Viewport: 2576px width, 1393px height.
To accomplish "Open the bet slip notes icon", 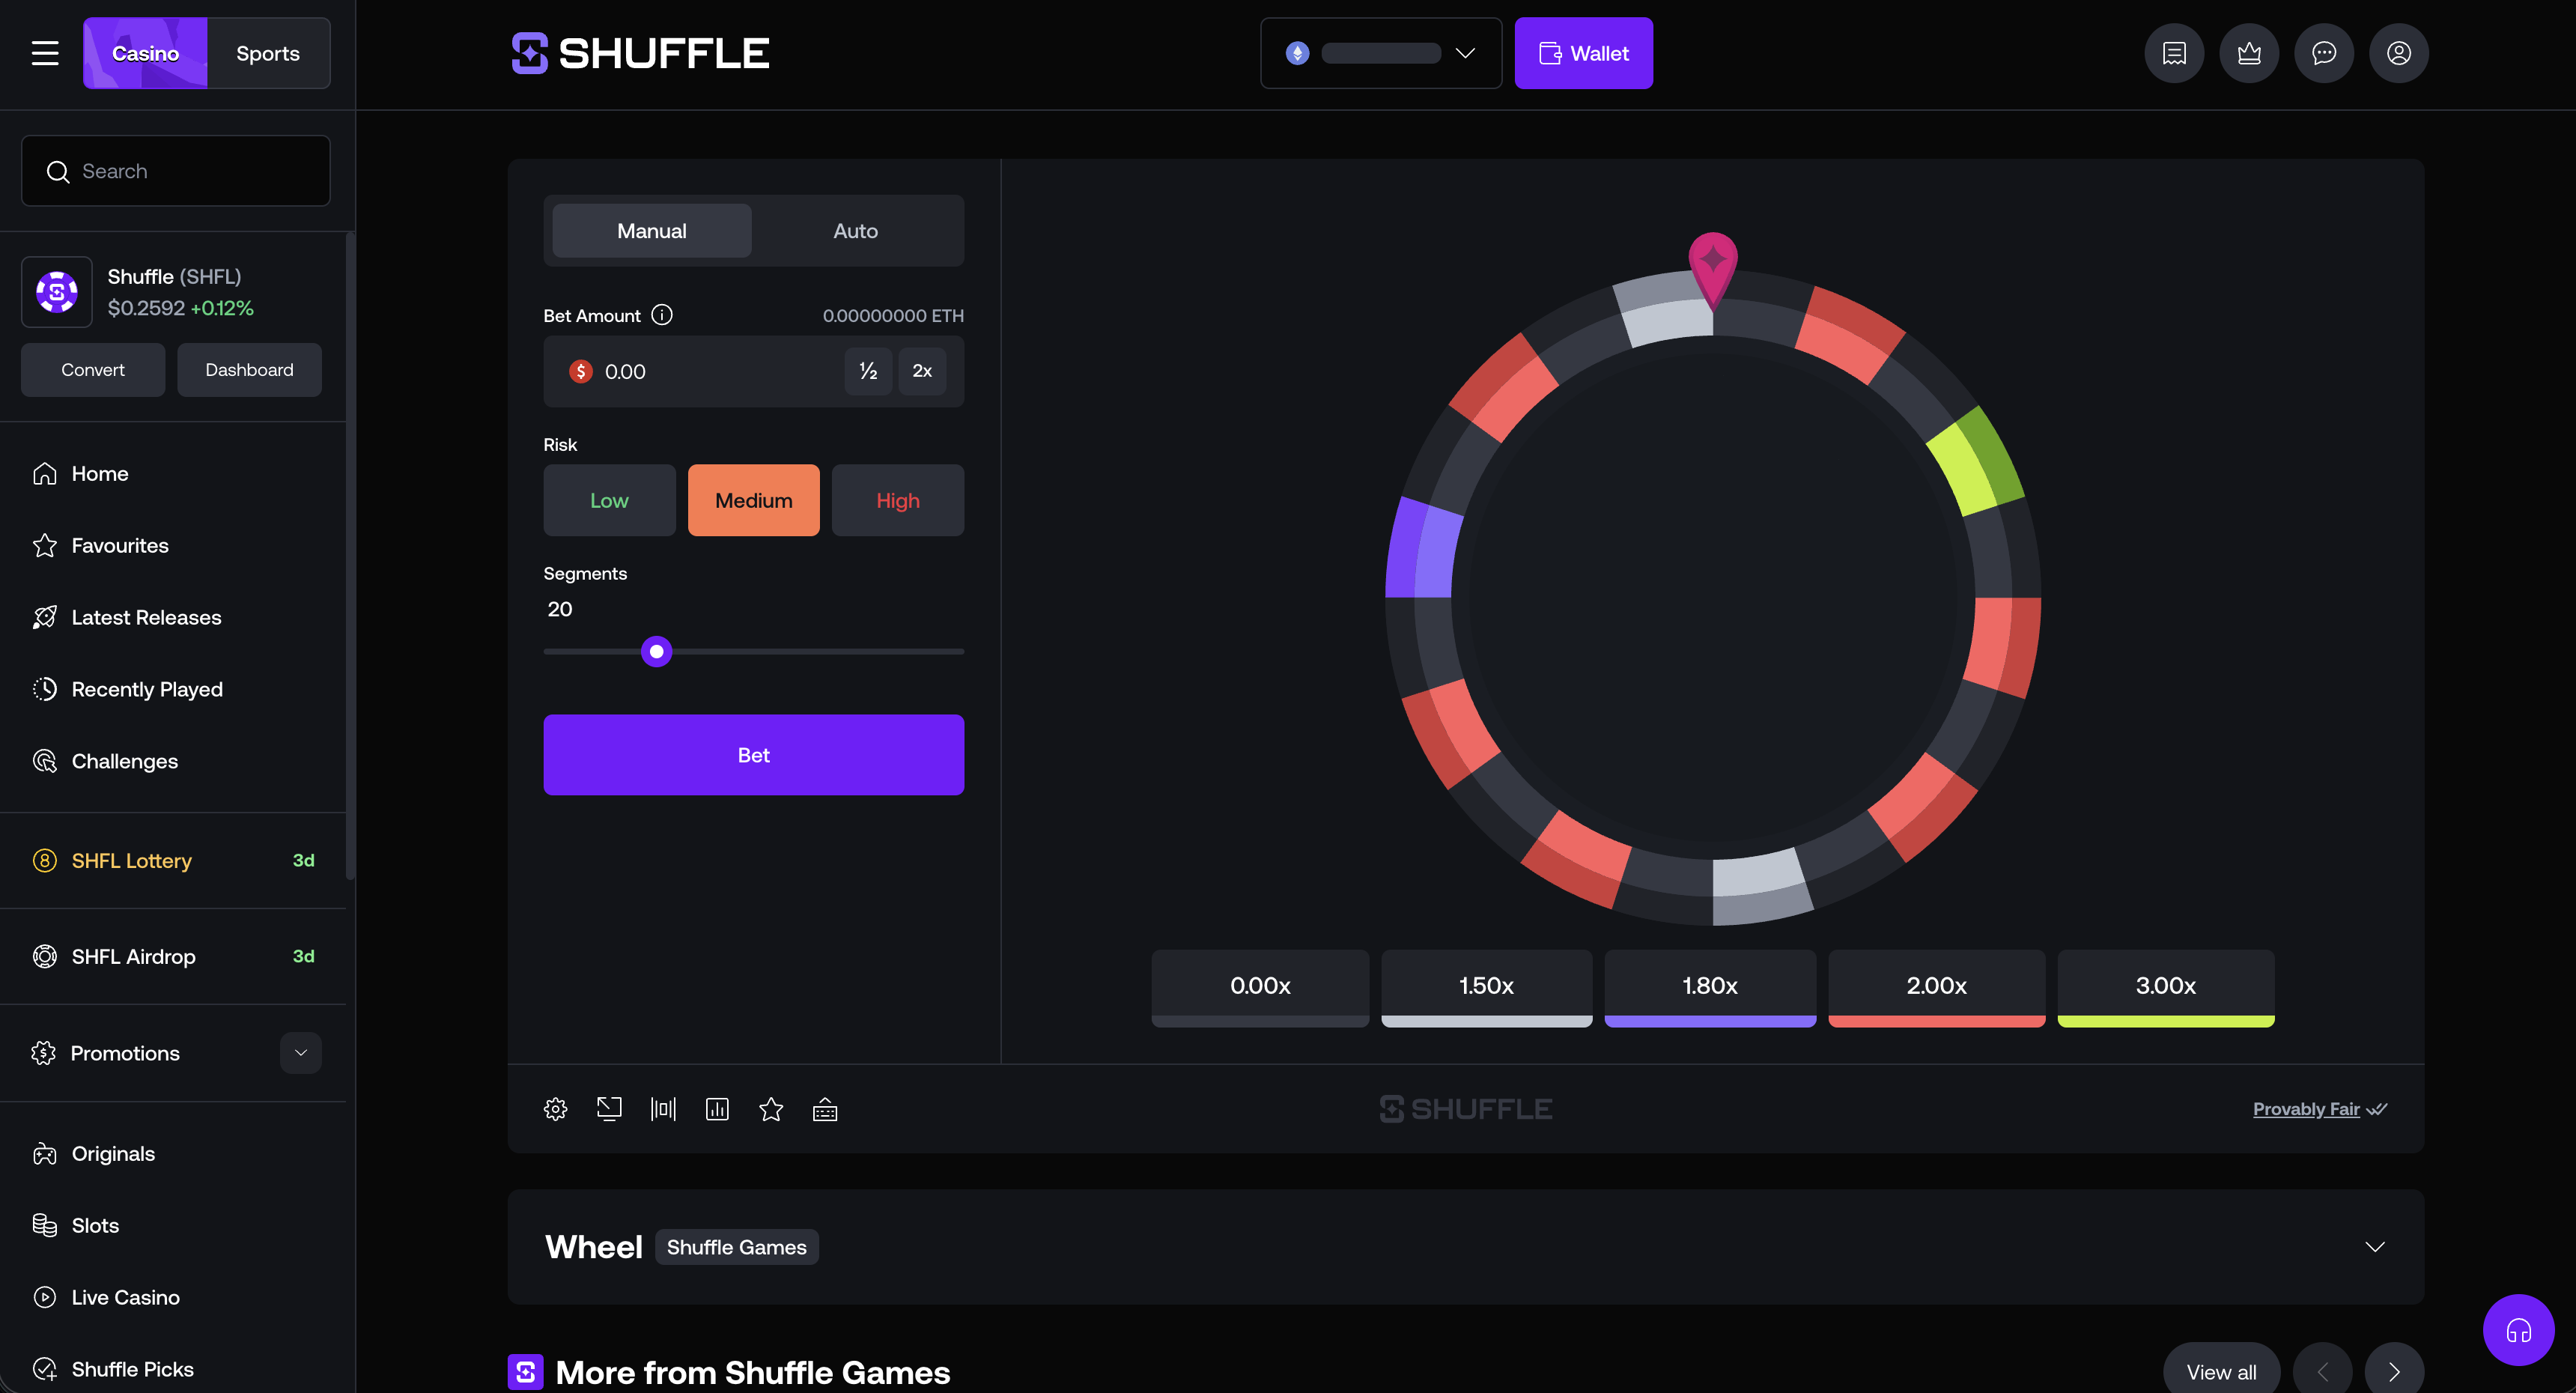I will pyautogui.click(x=2174, y=53).
